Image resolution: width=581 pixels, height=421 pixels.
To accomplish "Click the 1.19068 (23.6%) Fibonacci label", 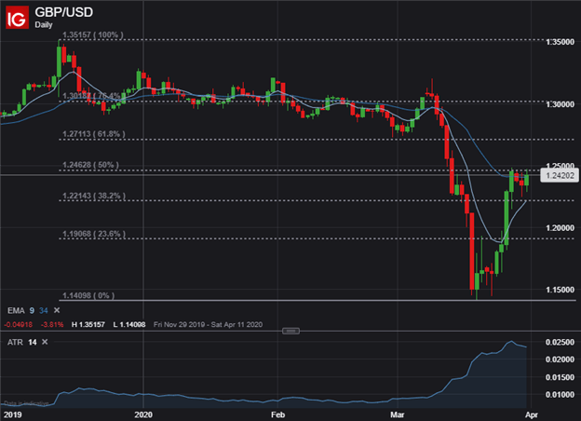I will point(94,234).
